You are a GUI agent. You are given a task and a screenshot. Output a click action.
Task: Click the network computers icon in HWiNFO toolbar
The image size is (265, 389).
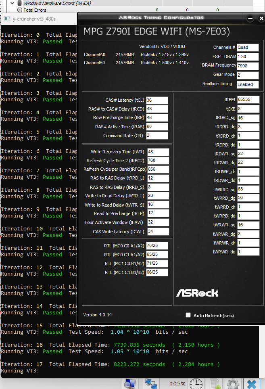pyautogui.click(x=151, y=384)
